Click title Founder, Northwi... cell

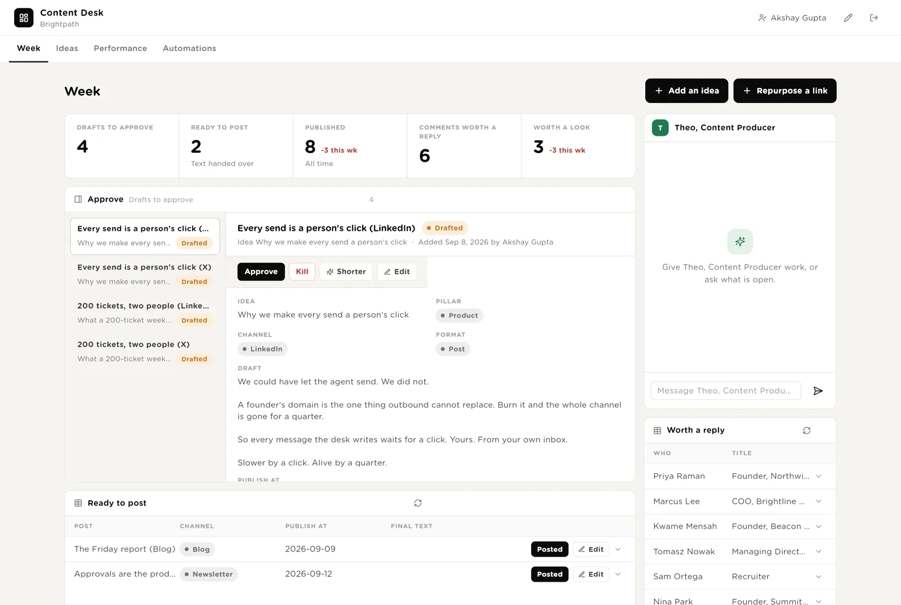tap(770, 477)
